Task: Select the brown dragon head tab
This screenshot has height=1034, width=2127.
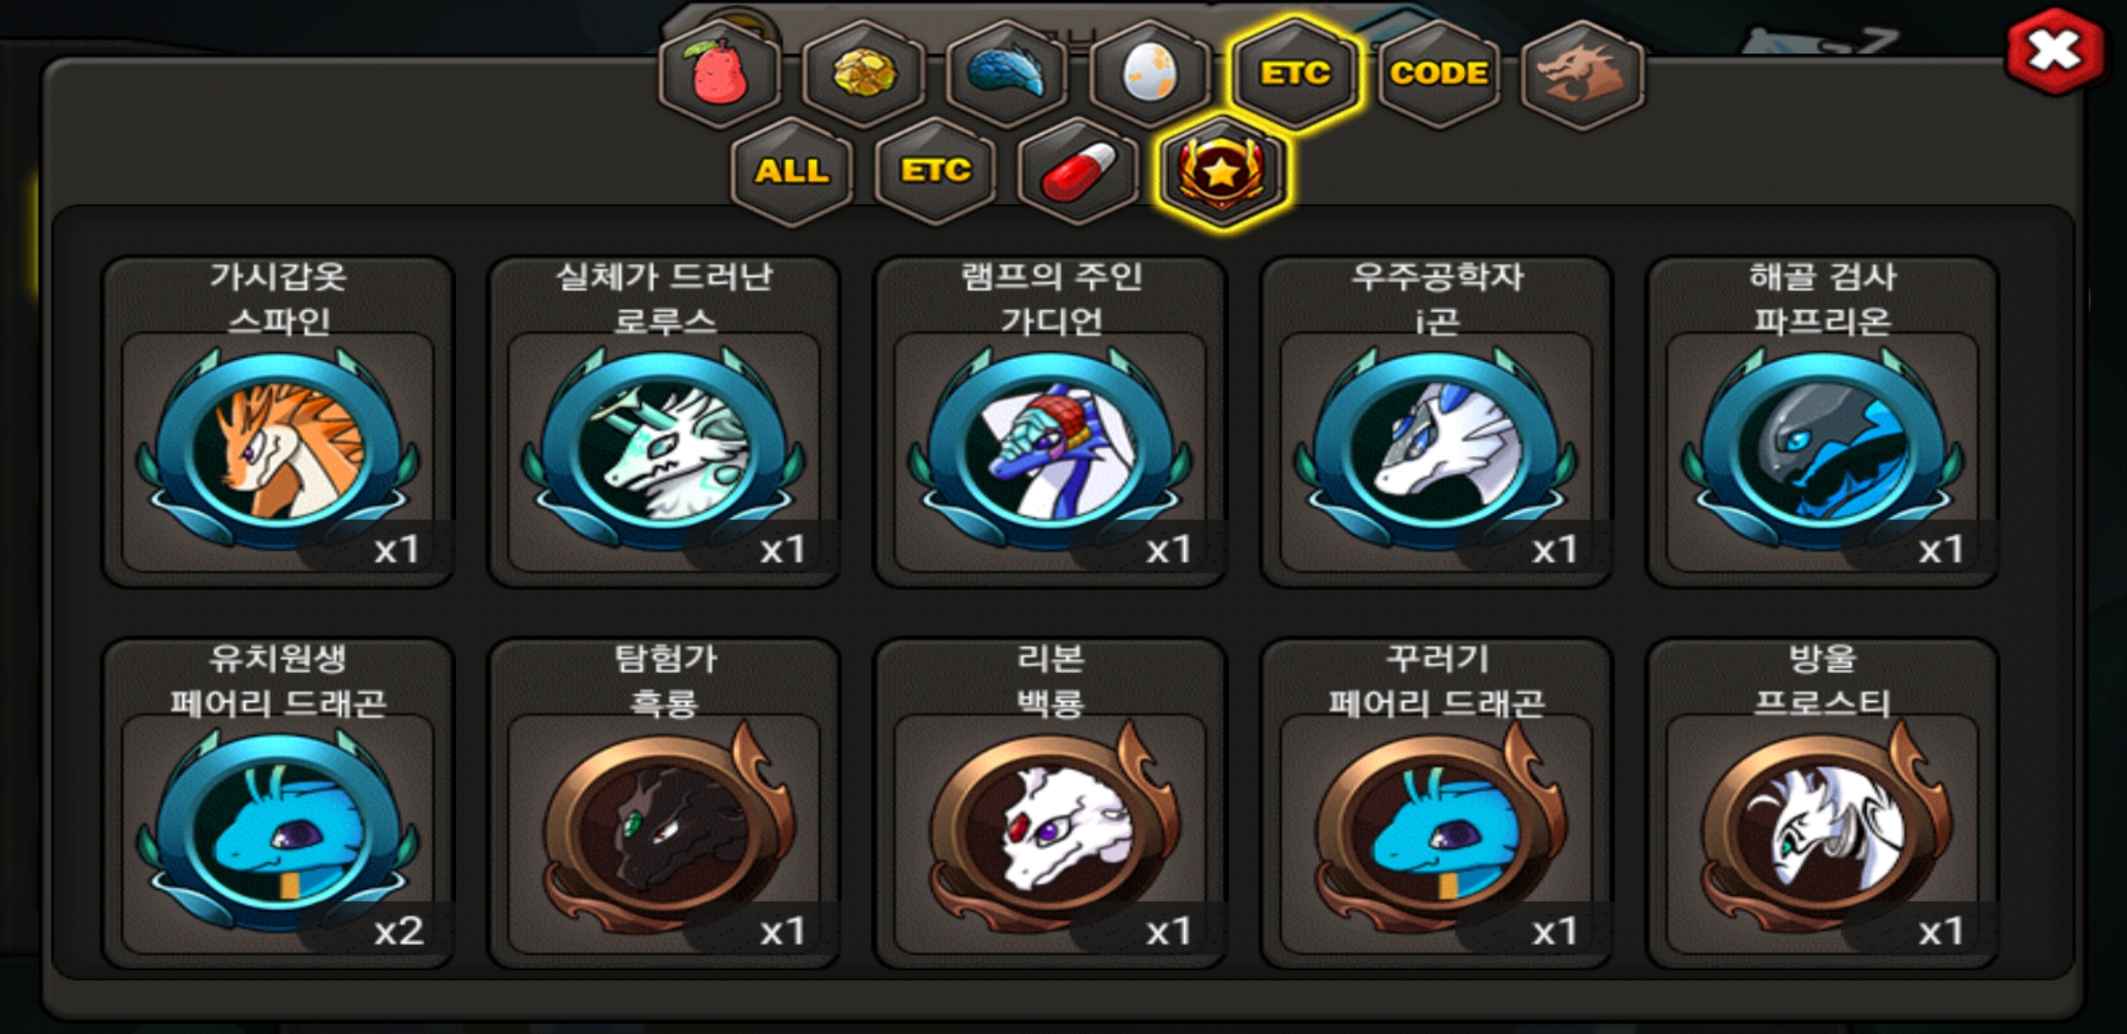Action: pyautogui.click(x=1582, y=74)
